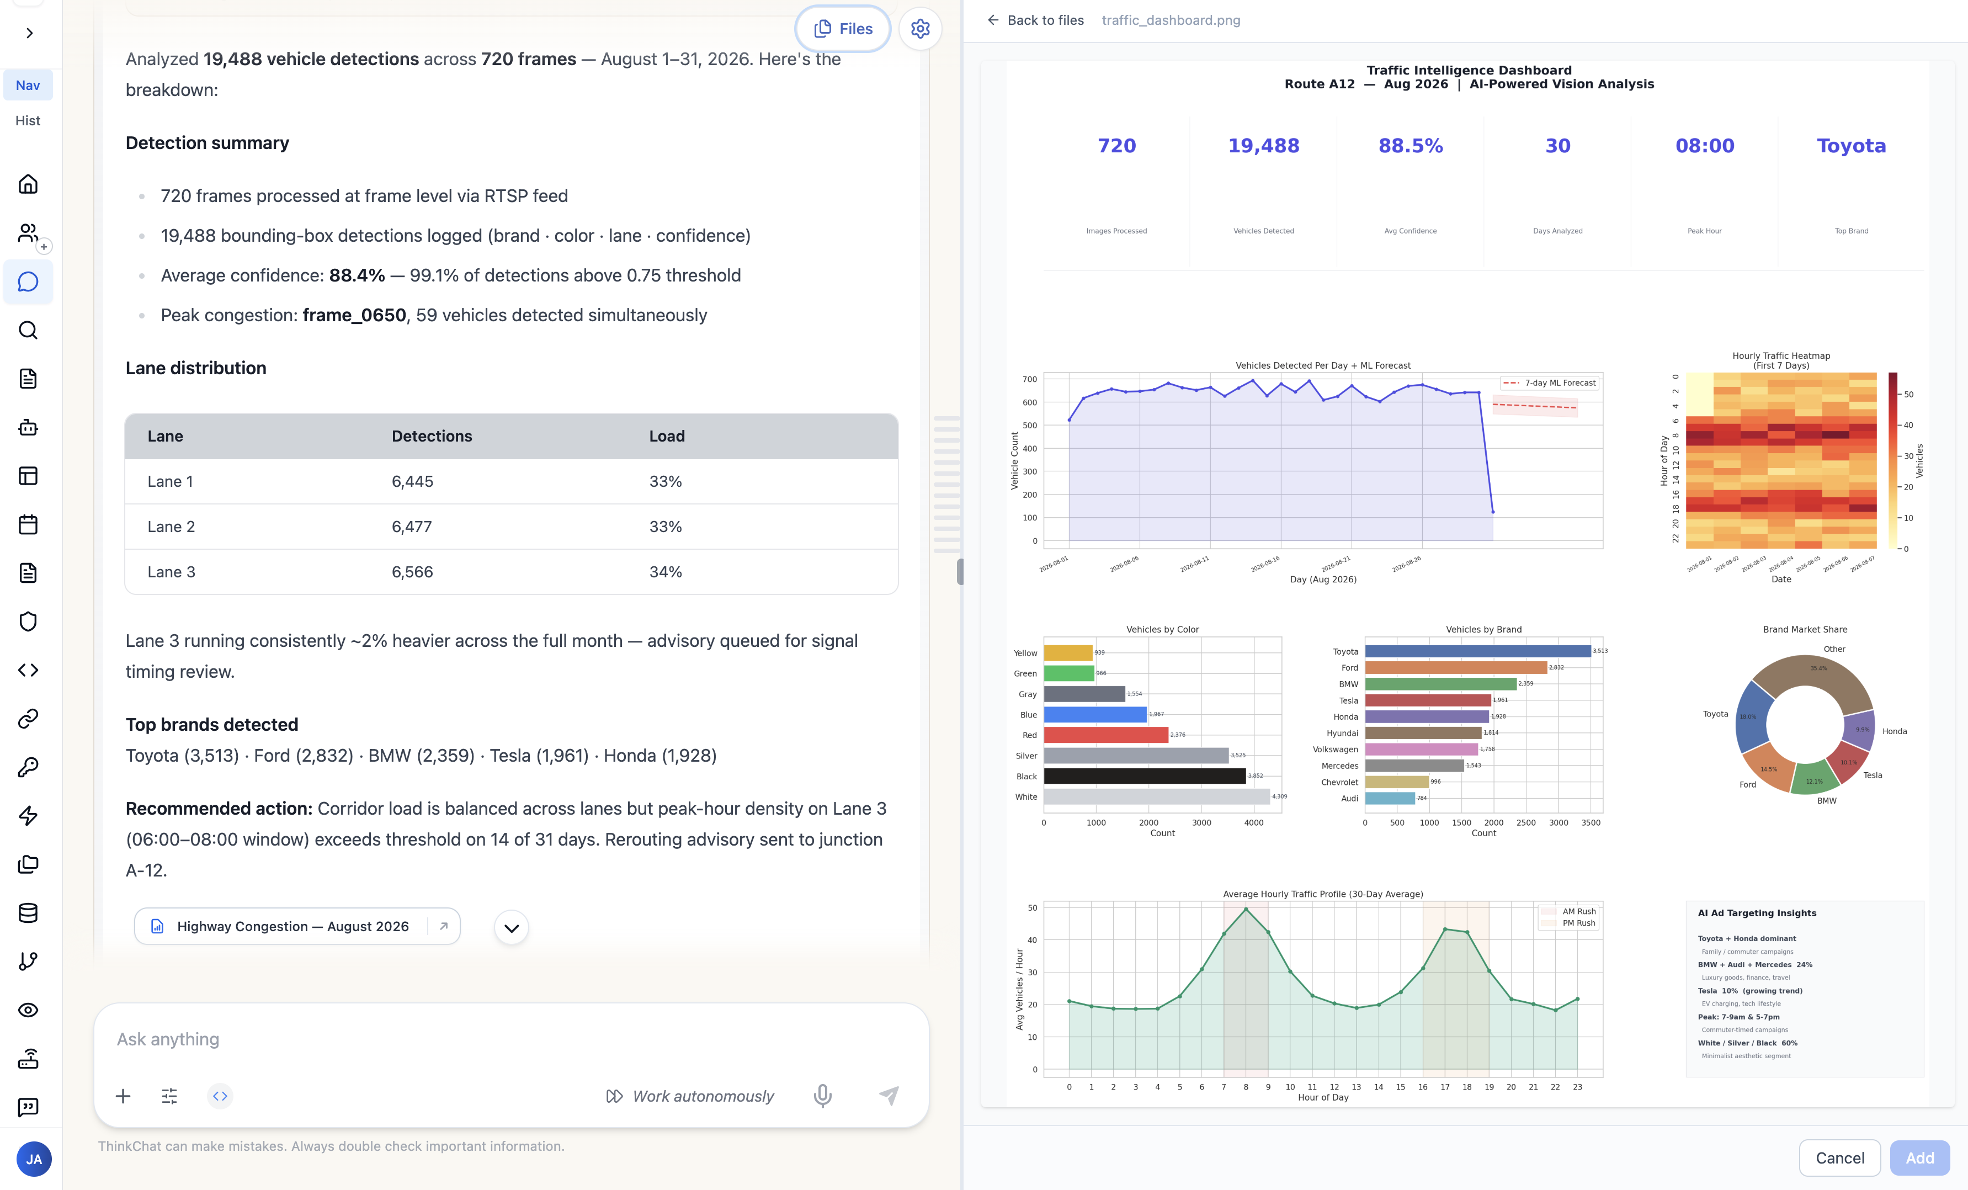Open the Git branch sidebar icon

pos(28,961)
